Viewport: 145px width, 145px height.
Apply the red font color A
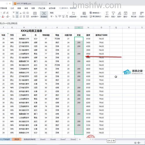[3, 17]
